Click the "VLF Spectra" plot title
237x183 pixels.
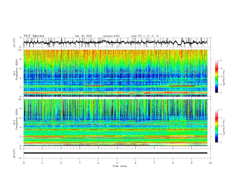click(x=34, y=36)
